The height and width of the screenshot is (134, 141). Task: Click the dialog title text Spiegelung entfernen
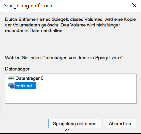pyautogui.click(x=28, y=6)
